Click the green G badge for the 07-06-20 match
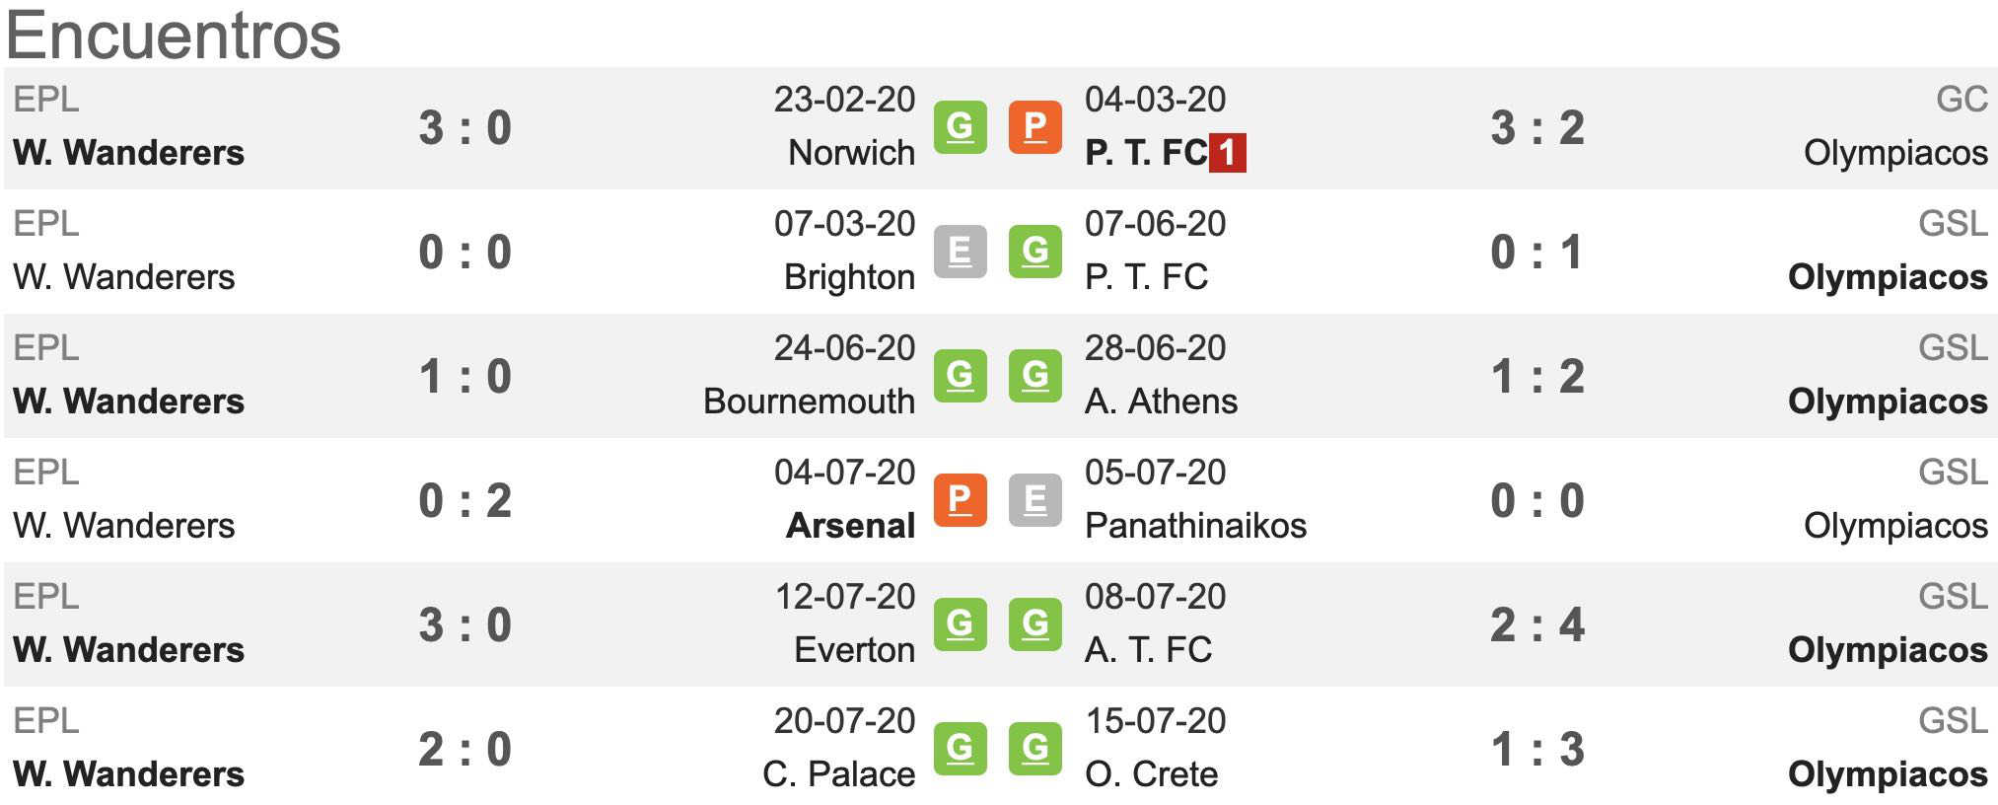 [1035, 252]
